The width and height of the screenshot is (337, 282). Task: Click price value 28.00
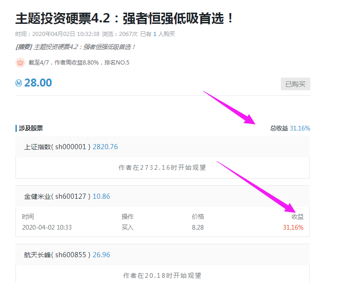38,83
